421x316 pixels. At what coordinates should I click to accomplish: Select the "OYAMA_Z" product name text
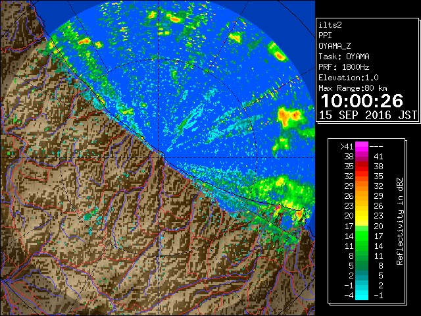tap(335, 46)
